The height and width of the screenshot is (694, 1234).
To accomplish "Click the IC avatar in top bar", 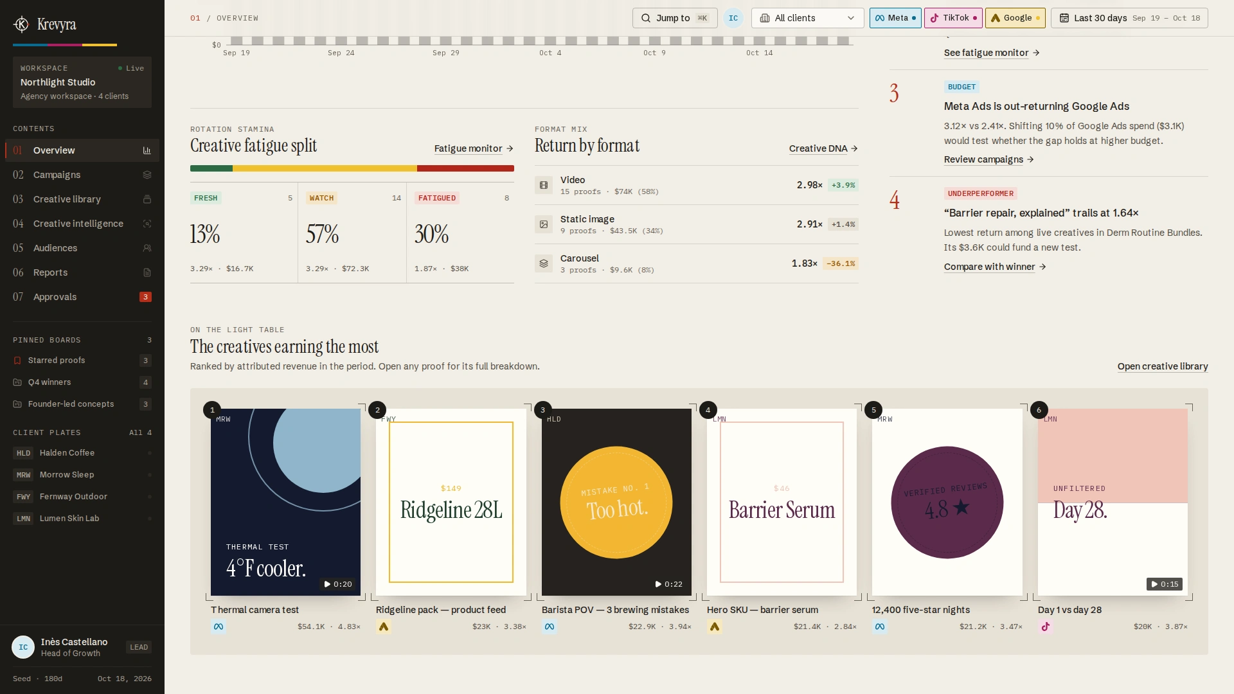I will (x=733, y=18).
